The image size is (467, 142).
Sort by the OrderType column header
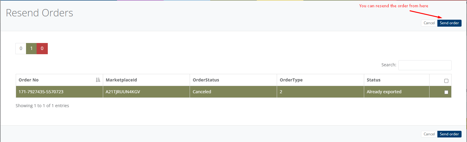coord(291,80)
